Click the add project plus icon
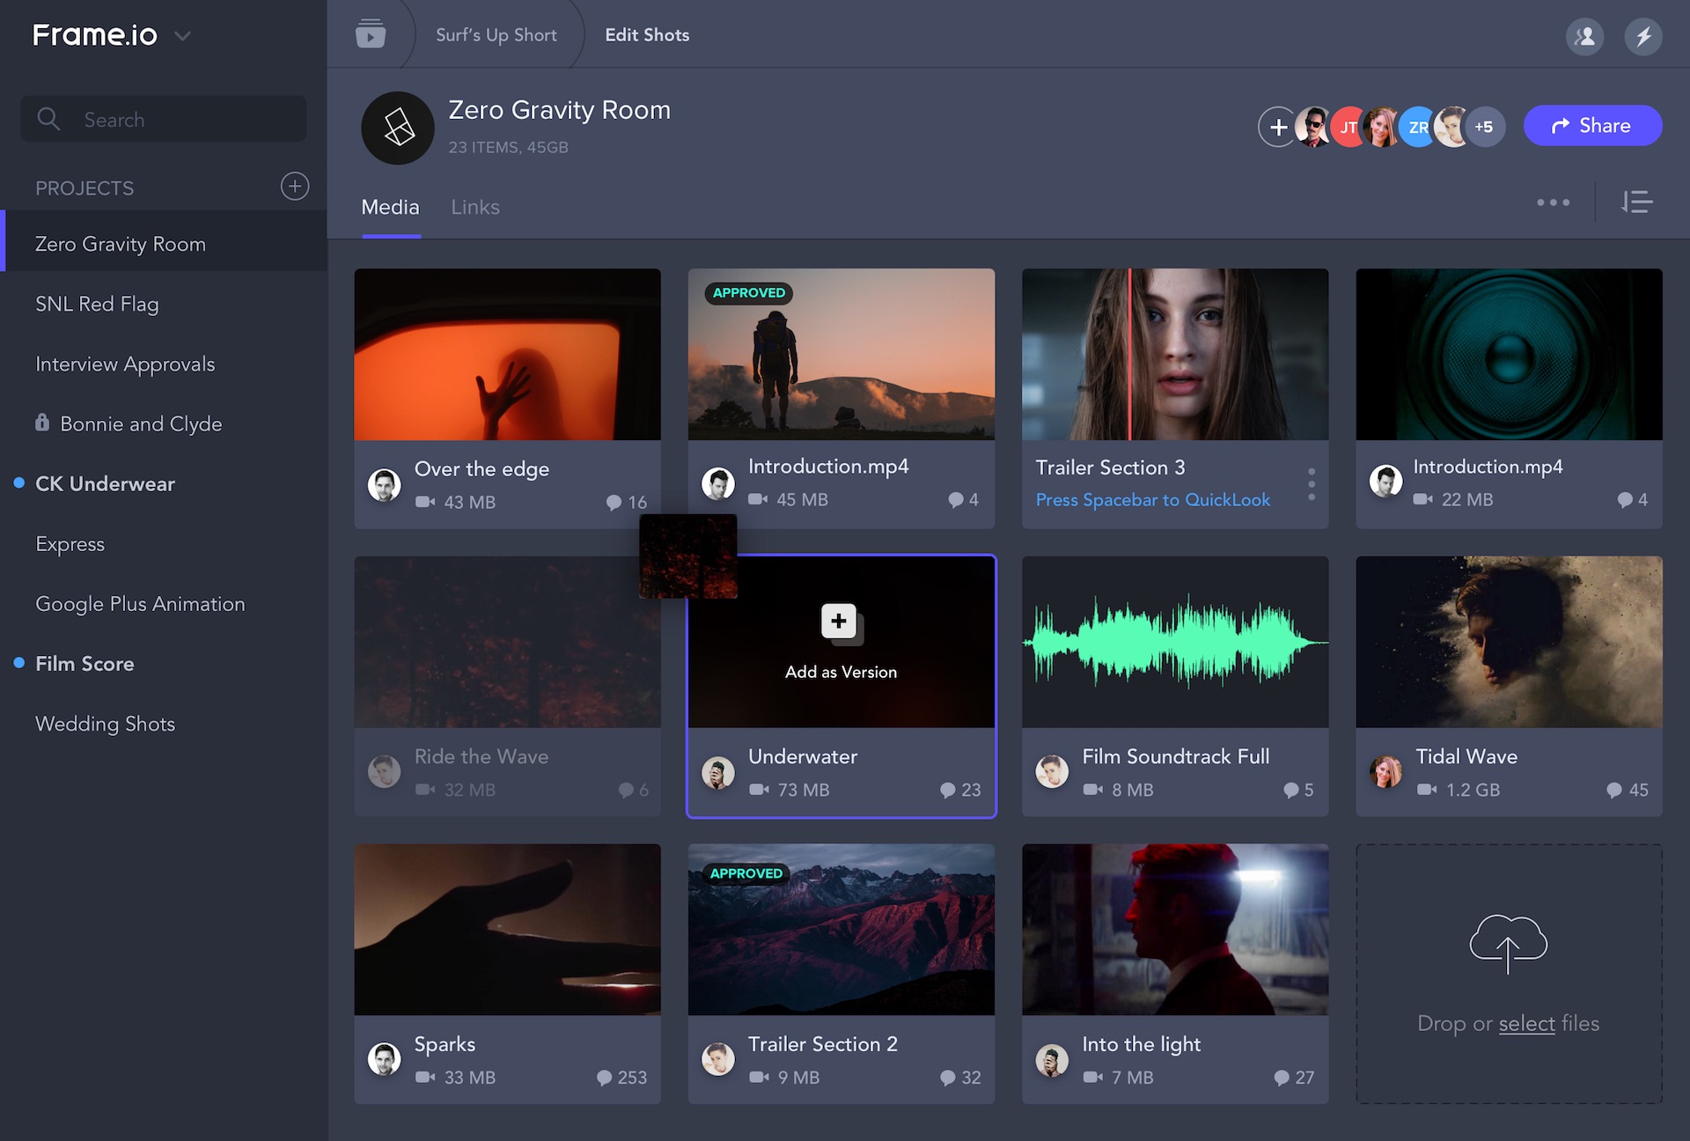Viewport: 1690px width, 1141px height. point(295,186)
